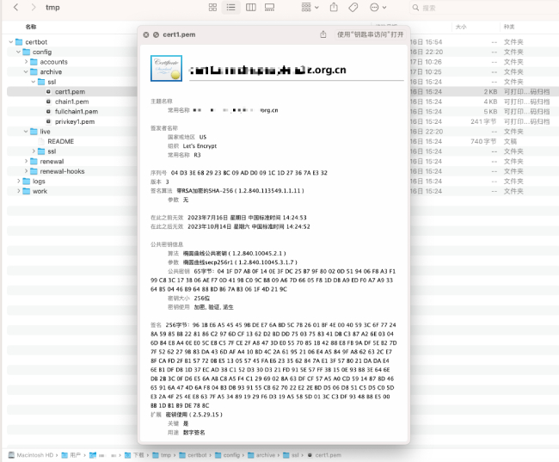Select fullchain1.pem in file list
The width and height of the screenshot is (559, 462).
tap(75, 111)
